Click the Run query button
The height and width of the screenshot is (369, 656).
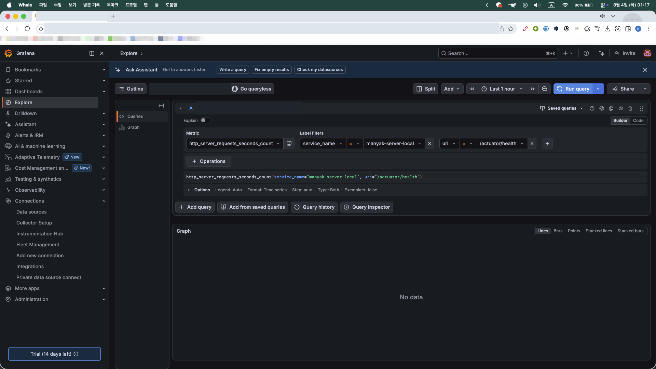point(573,89)
